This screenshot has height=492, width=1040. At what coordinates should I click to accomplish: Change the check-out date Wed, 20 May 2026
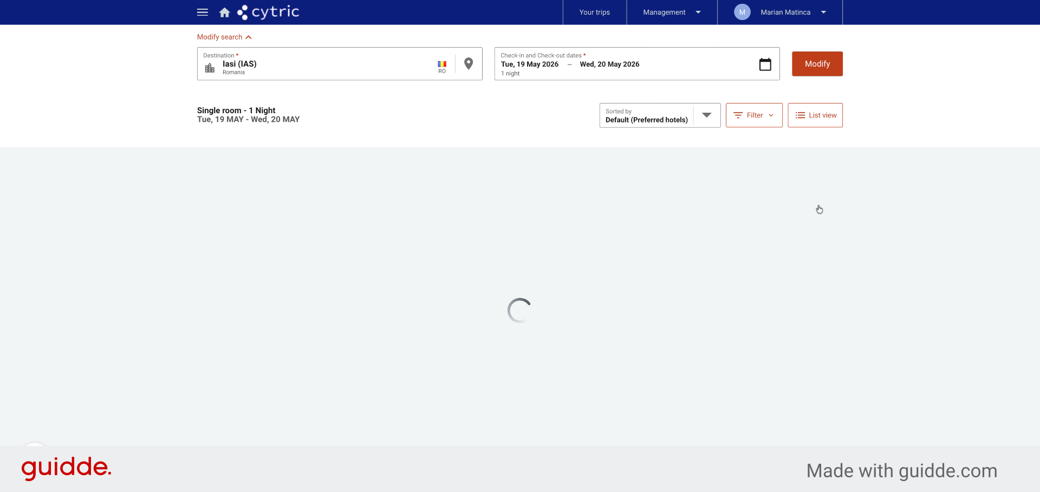[x=609, y=64]
